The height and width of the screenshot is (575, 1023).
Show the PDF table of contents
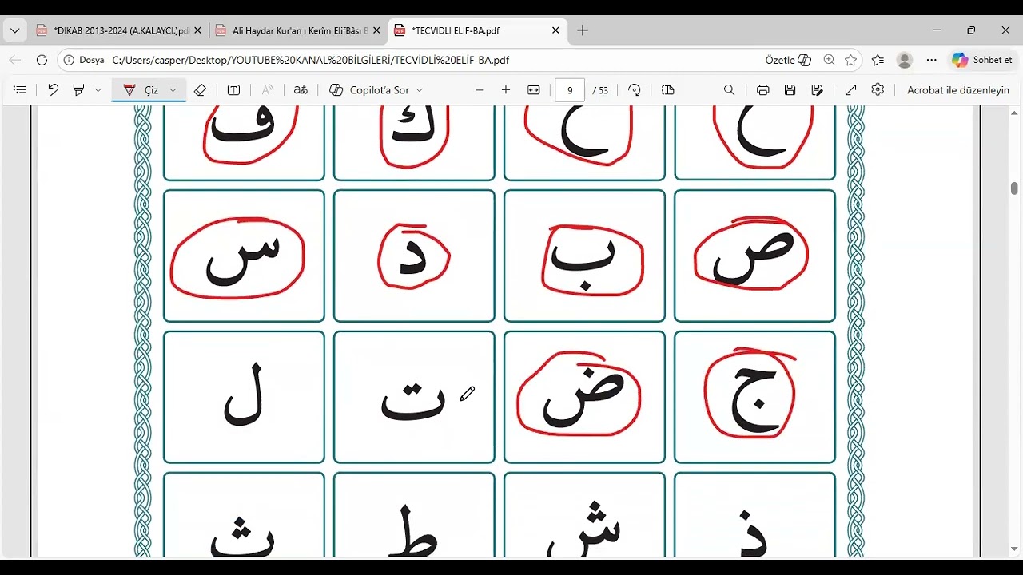tap(20, 90)
